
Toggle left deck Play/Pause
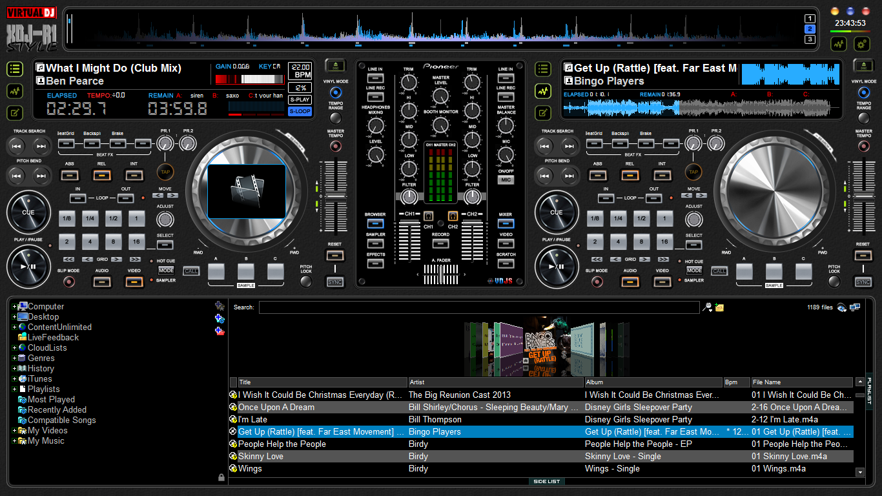pos(28,265)
